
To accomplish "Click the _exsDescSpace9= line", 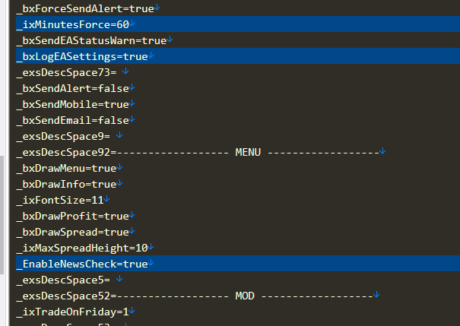I will coord(69,136).
